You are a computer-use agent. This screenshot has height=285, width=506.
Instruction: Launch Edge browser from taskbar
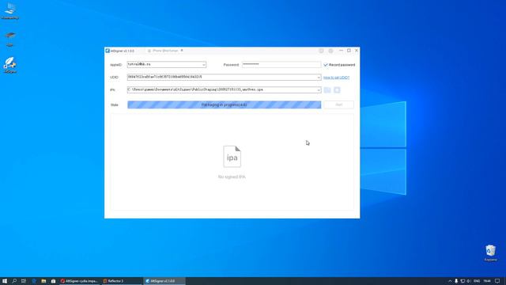(33, 281)
